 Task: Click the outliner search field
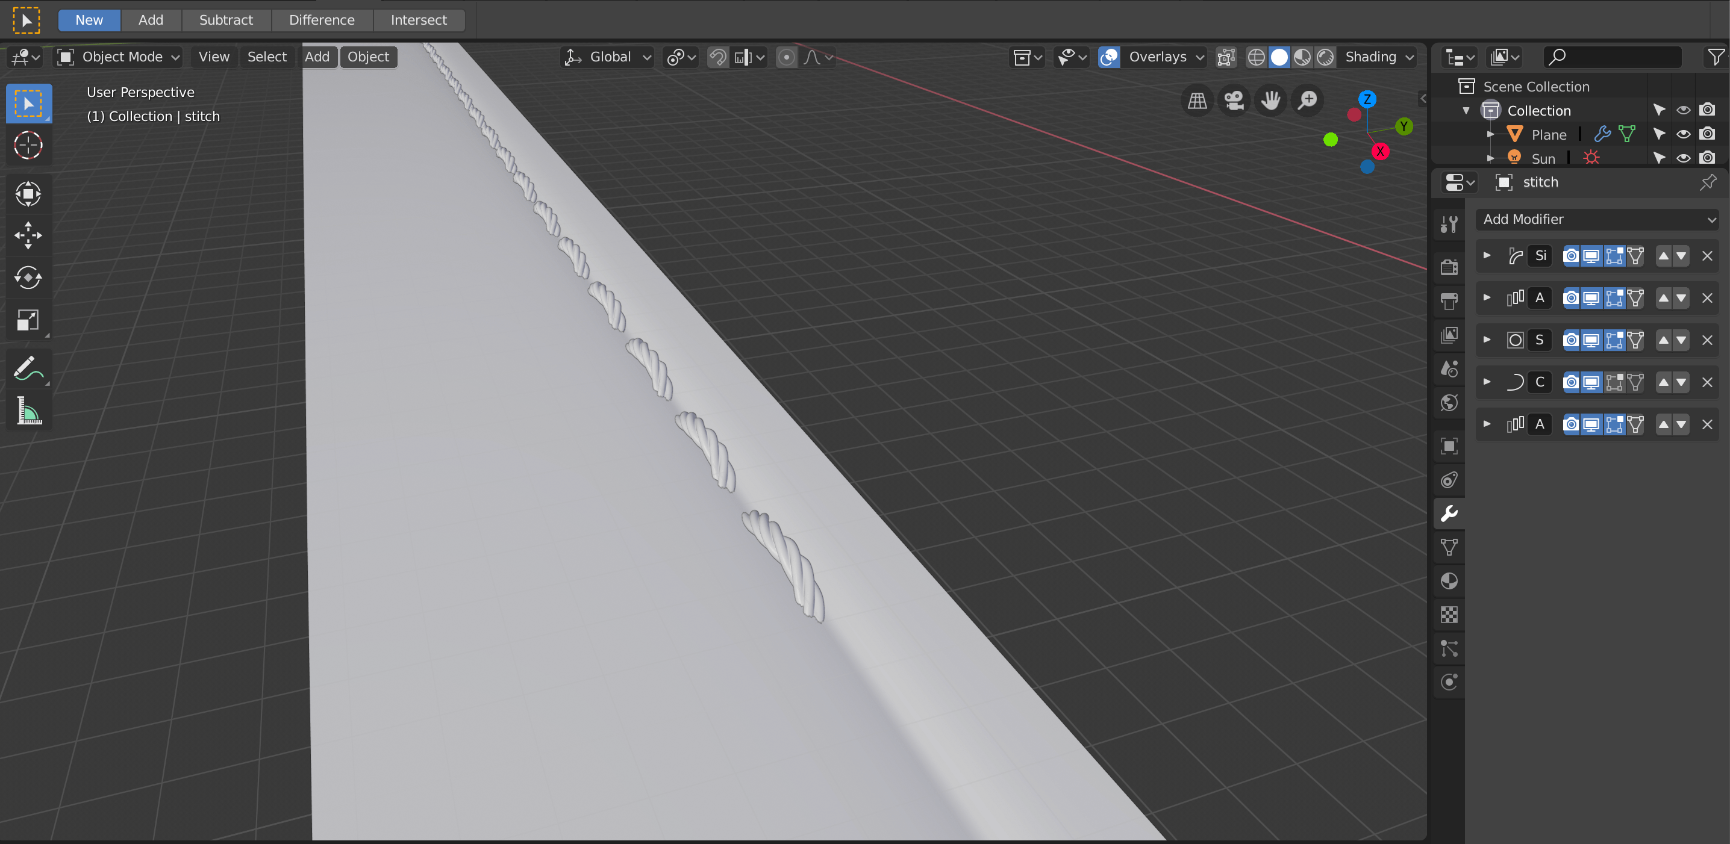coord(1612,57)
